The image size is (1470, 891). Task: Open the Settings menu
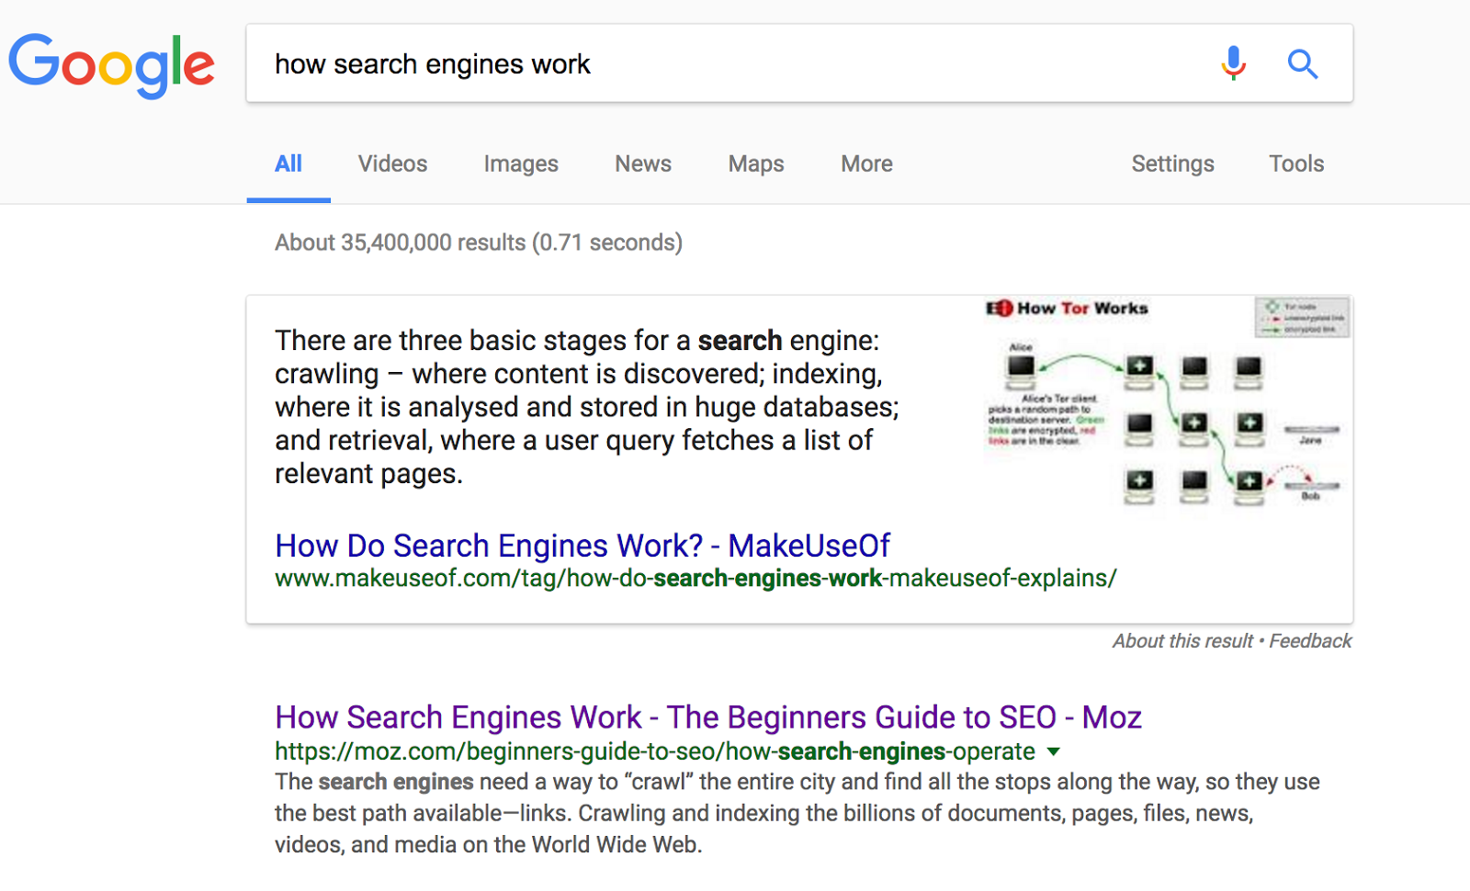(1172, 164)
